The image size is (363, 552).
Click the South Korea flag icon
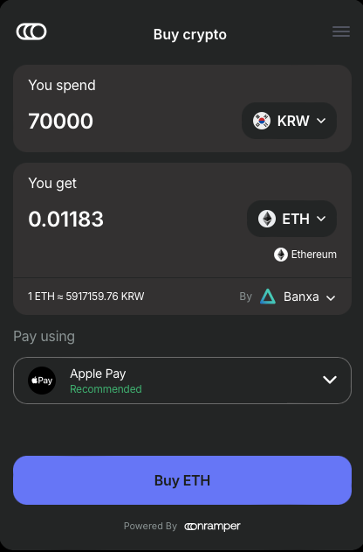point(262,121)
